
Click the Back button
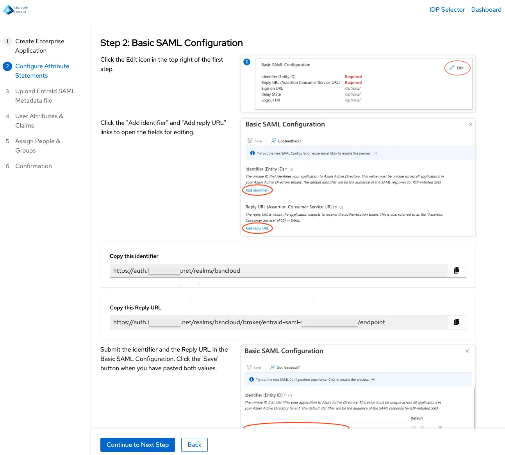[x=195, y=445]
